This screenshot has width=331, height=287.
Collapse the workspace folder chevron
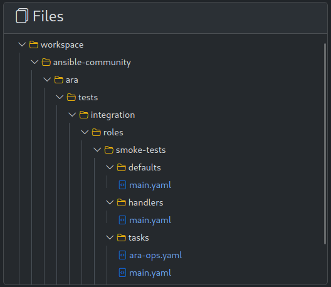click(x=22, y=44)
